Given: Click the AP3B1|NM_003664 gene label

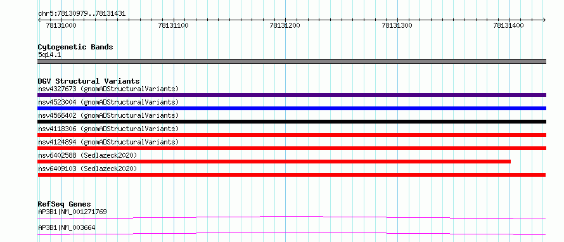Looking at the screenshot, I should tap(67, 227).
